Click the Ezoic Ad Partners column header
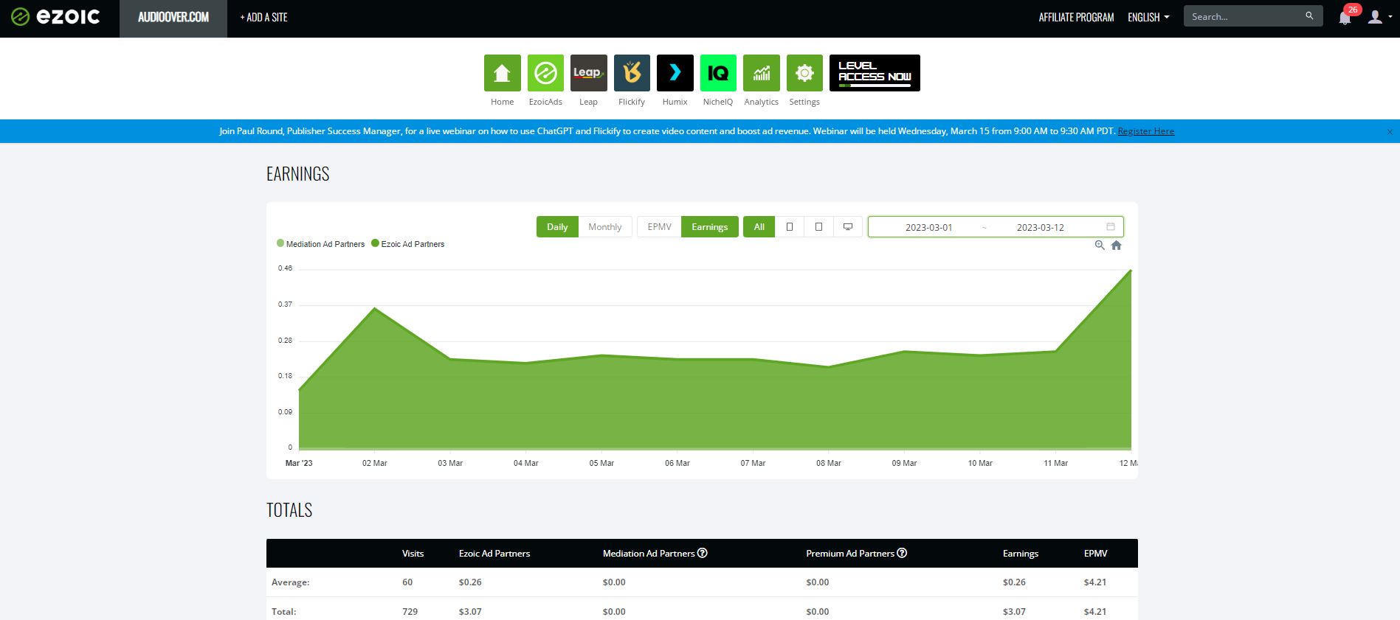1400x620 pixels. (494, 554)
